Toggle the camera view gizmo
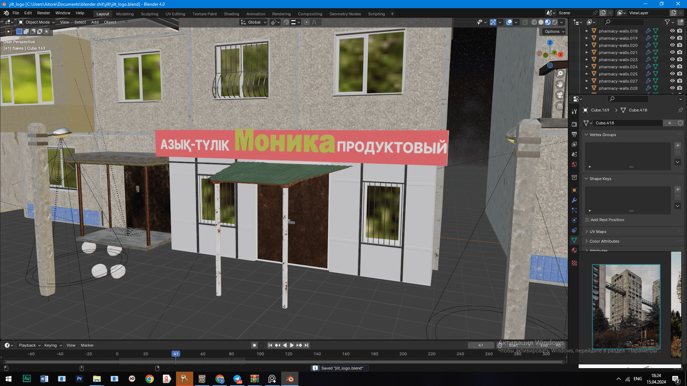 click(x=560, y=95)
